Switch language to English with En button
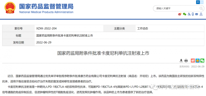 pyautogui.click(x=202, y=2)
